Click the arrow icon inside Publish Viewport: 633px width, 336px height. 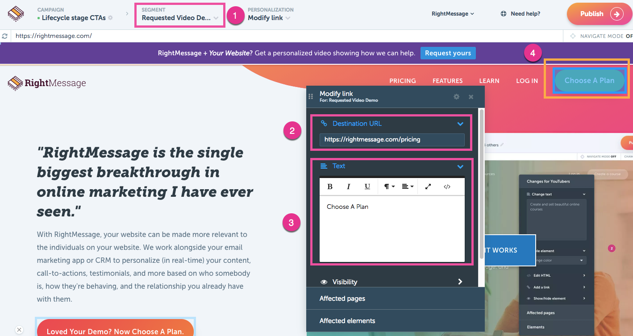617,14
